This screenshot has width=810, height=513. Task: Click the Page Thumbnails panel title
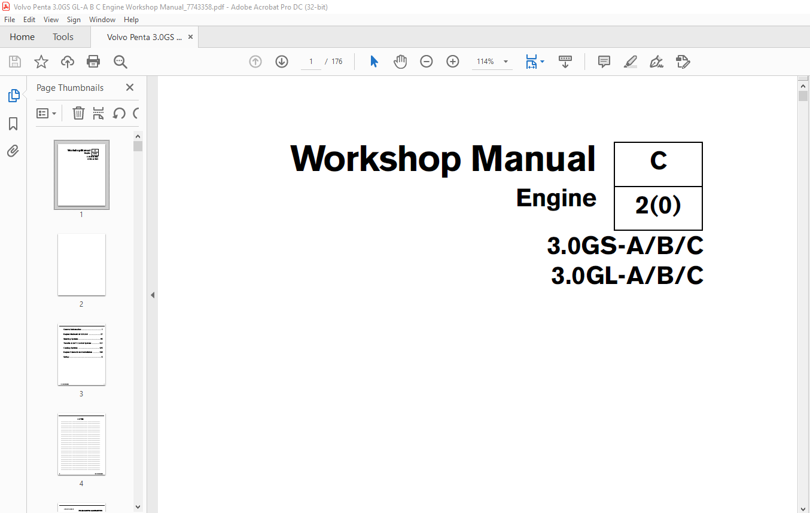tap(70, 88)
